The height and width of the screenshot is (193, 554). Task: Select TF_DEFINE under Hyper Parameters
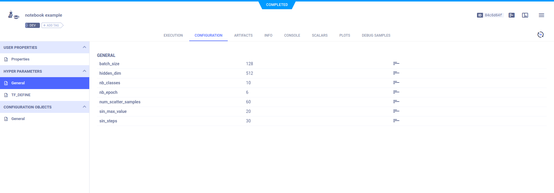21,95
